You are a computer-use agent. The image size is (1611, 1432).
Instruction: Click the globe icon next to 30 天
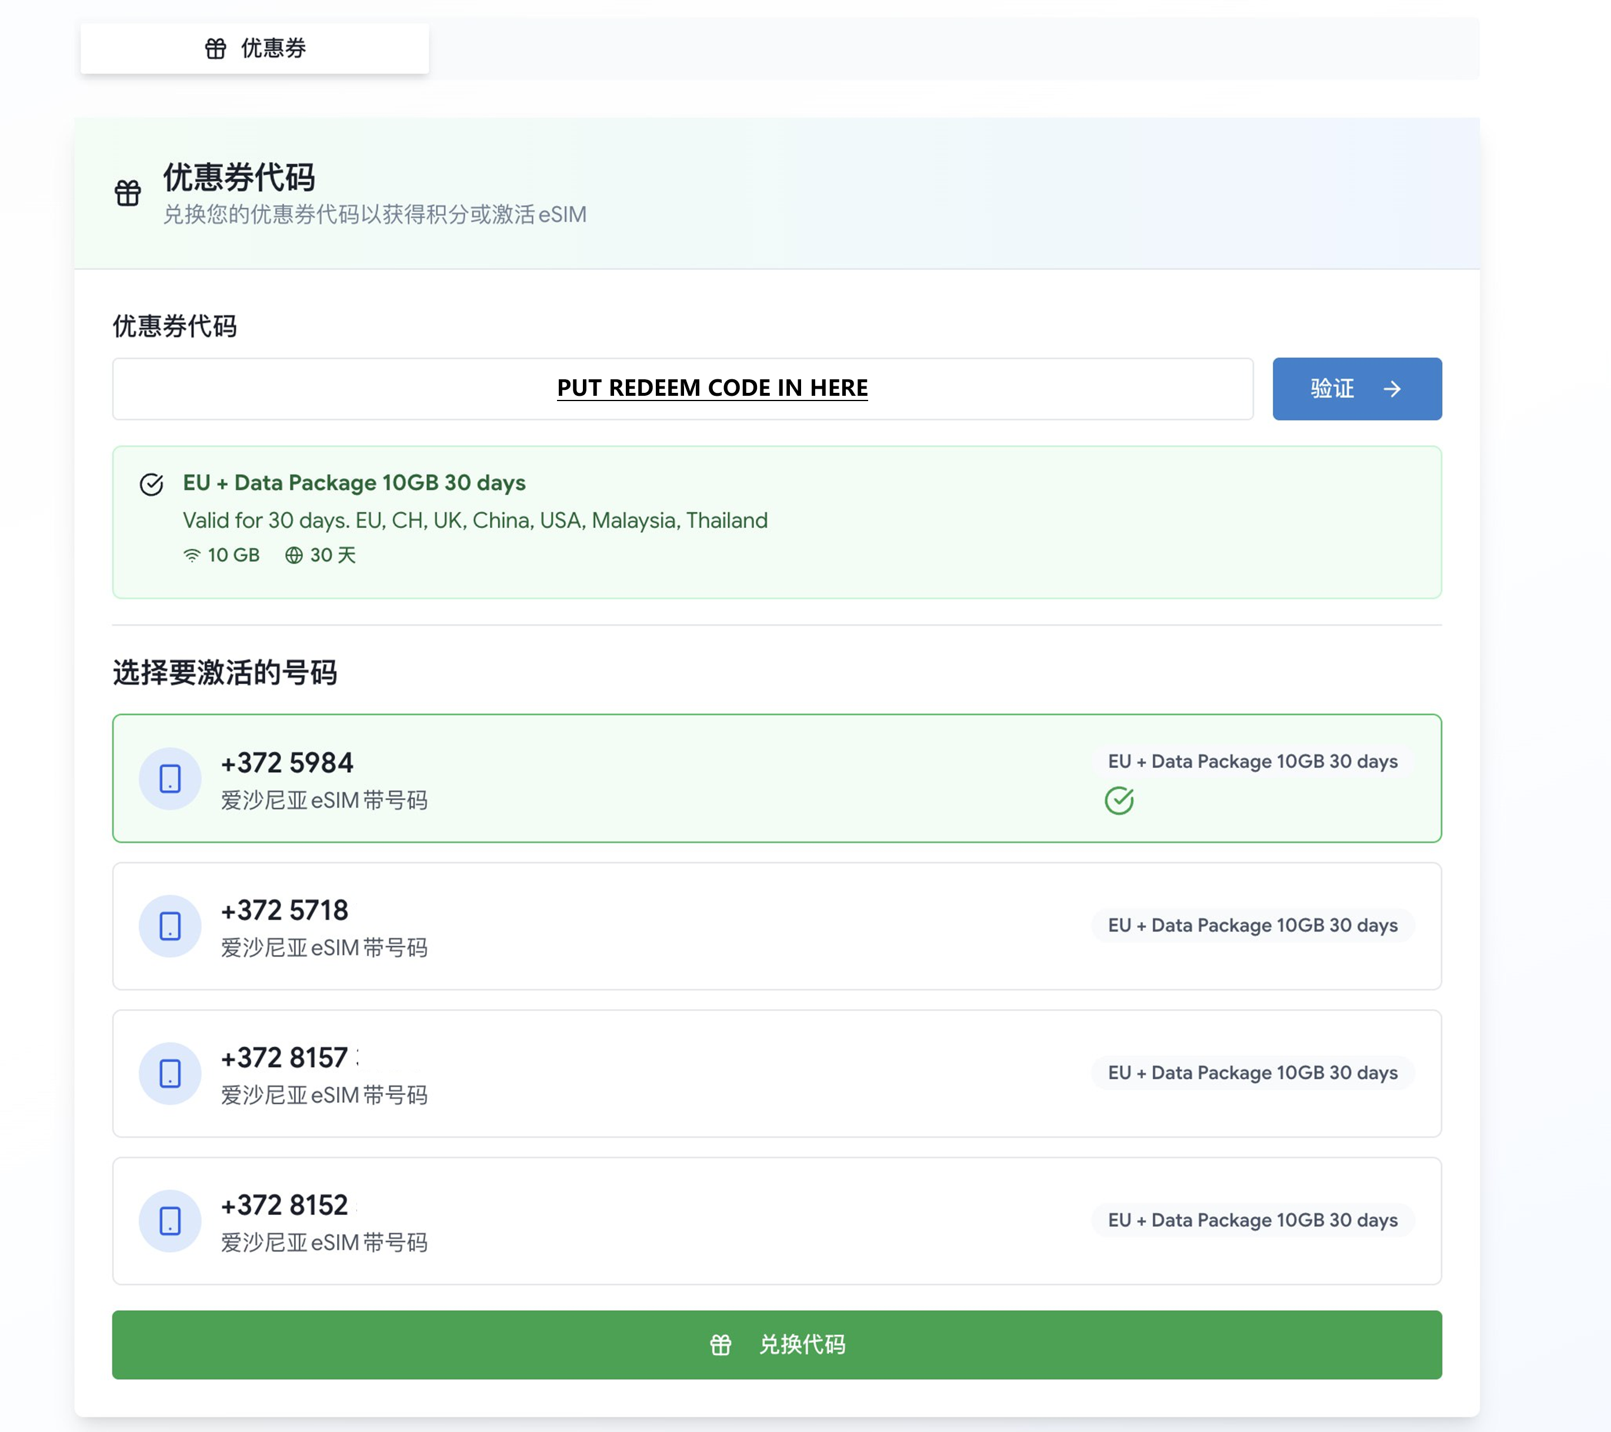(x=294, y=556)
